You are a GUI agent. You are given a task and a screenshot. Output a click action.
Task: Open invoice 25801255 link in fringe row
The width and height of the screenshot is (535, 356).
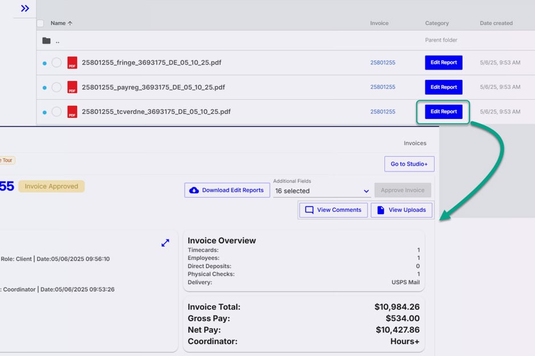coord(382,63)
